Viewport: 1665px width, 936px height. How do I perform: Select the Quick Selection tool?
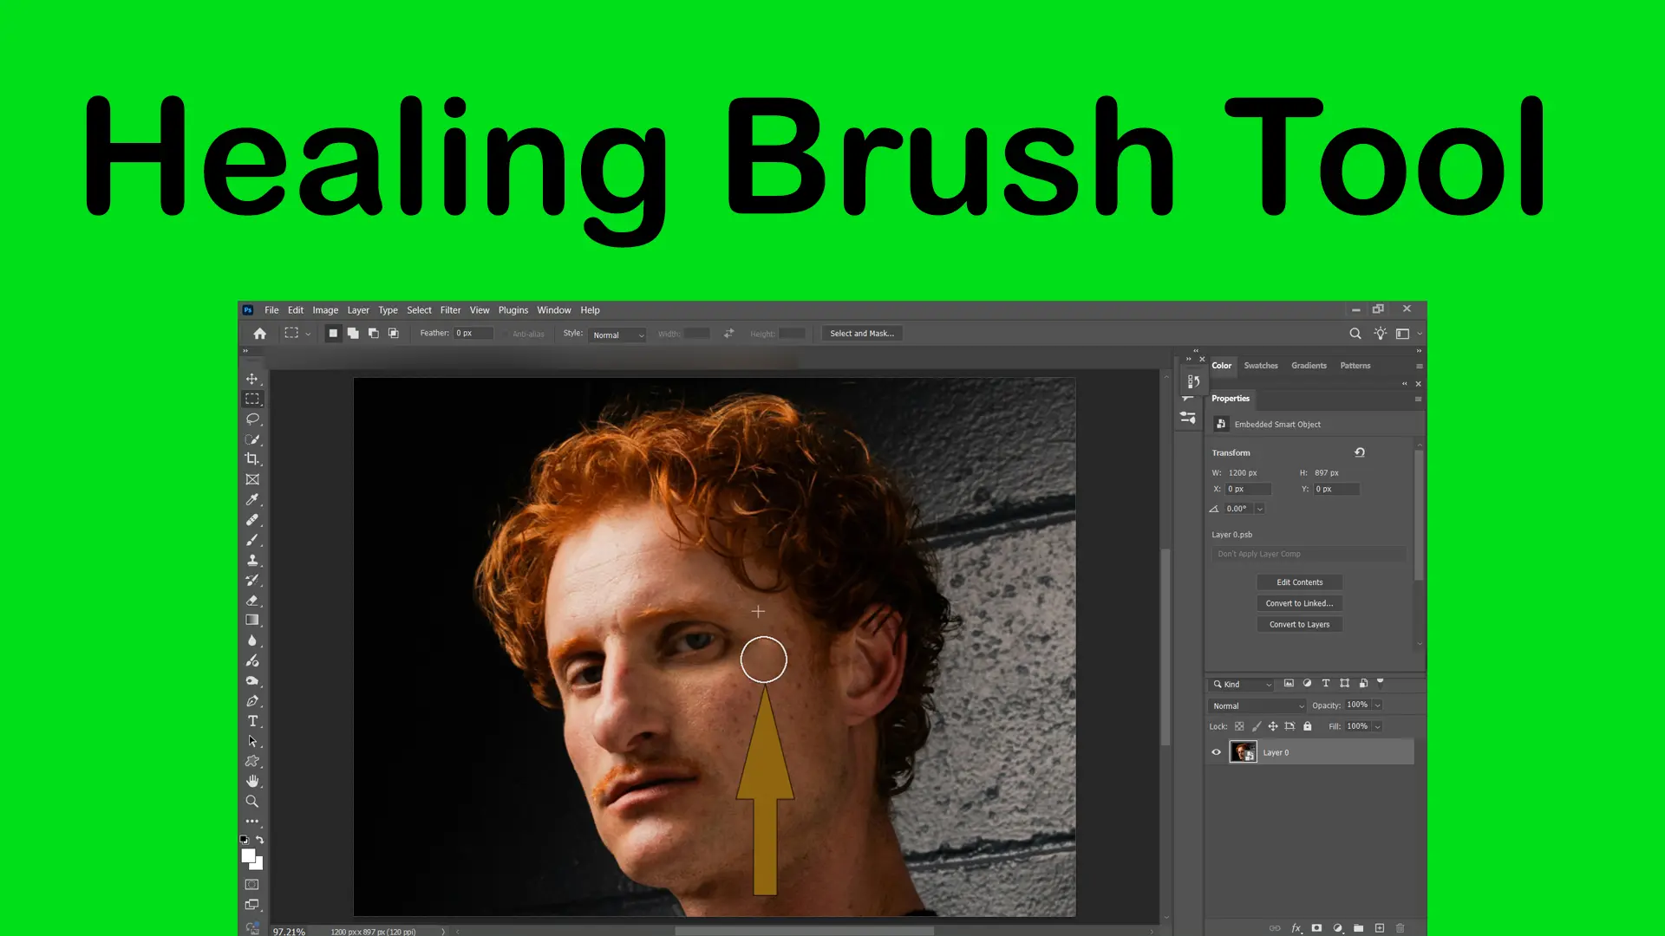(252, 439)
